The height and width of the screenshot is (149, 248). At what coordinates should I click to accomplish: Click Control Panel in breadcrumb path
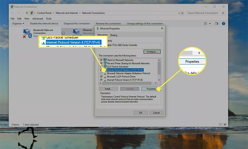click(44, 13)
